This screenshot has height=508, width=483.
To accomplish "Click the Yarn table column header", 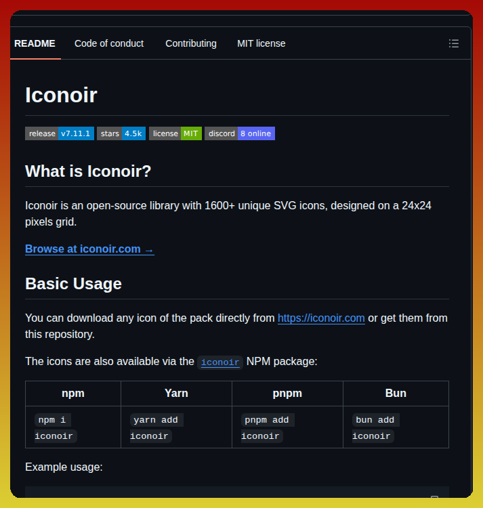I will (176, 394).
